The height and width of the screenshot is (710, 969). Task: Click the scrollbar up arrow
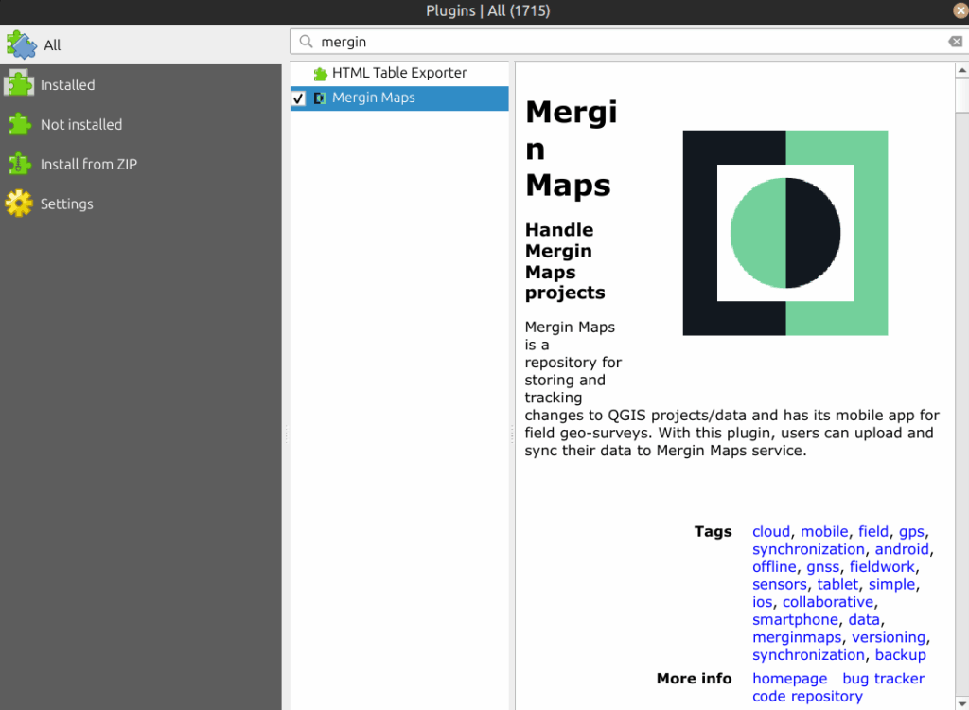[961, 70]
